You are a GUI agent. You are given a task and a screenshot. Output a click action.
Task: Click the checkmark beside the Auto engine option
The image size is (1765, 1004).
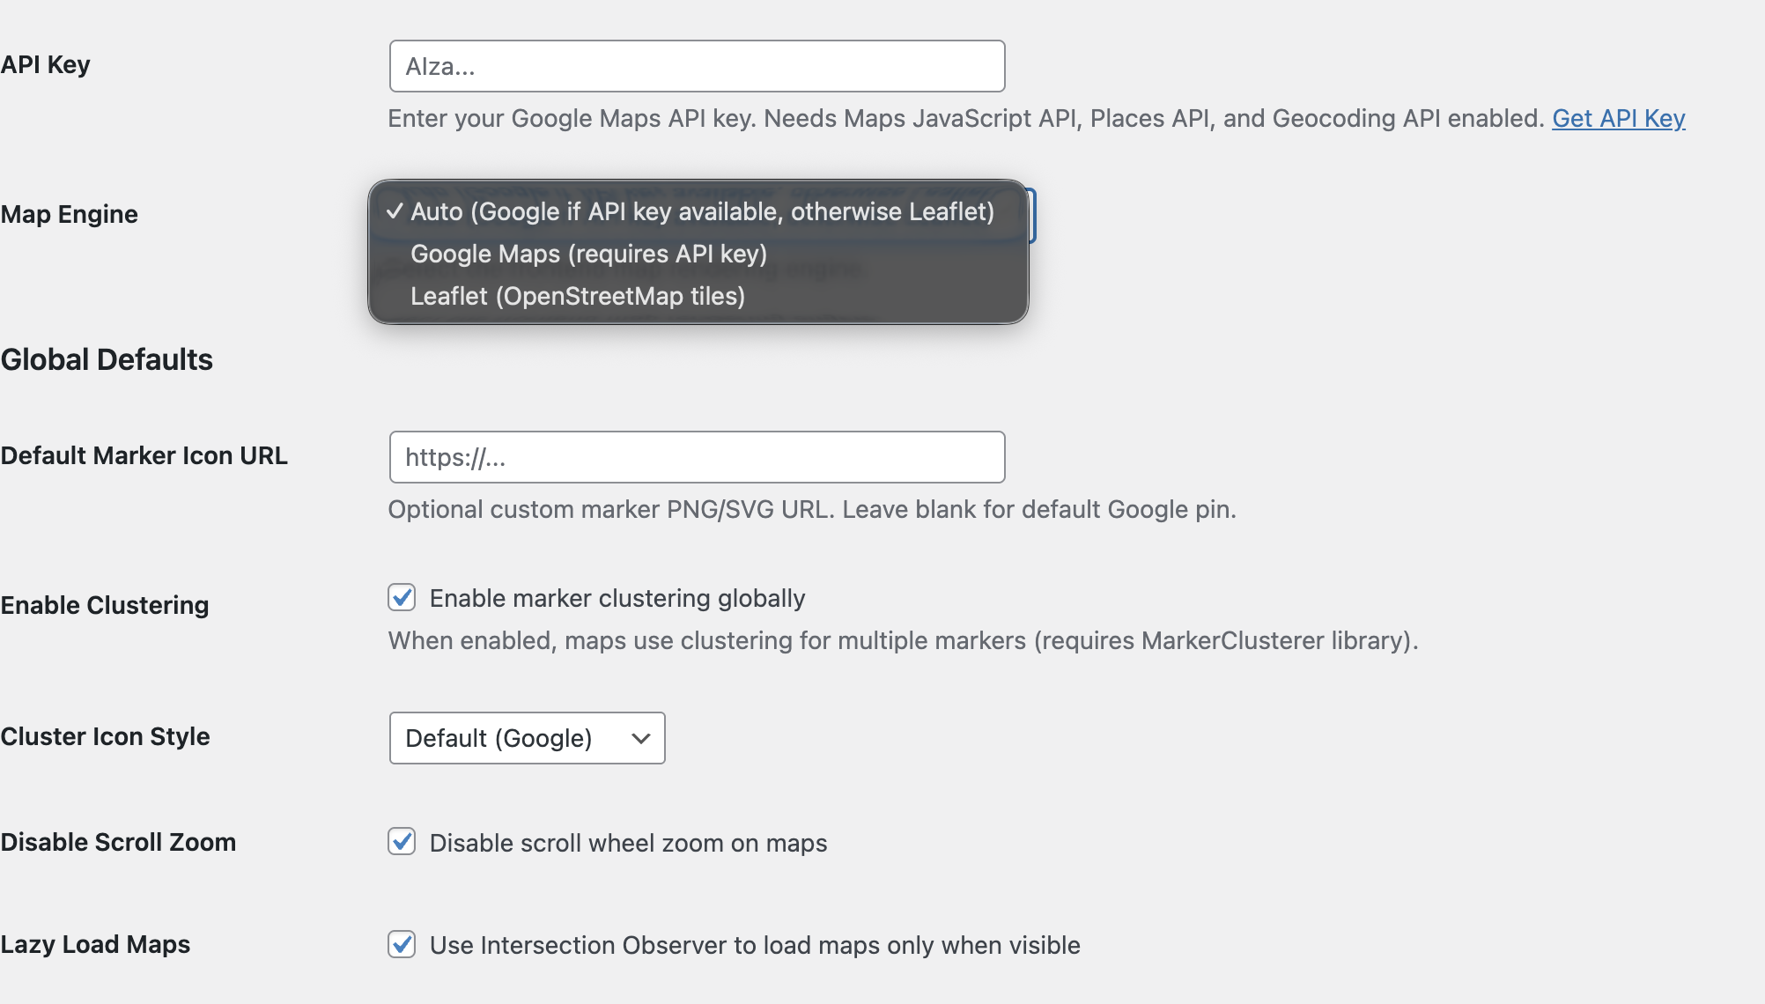point(394,211)
